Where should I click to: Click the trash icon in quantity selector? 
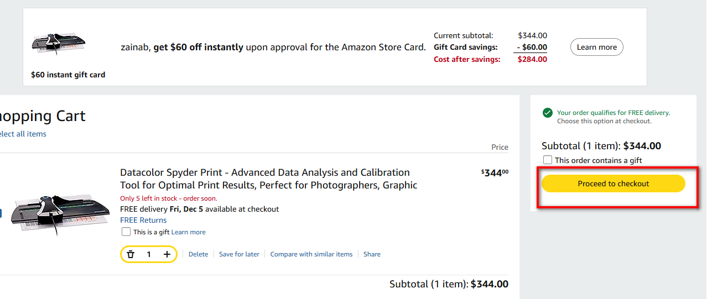pyautogui.click(x=131, y=254)
